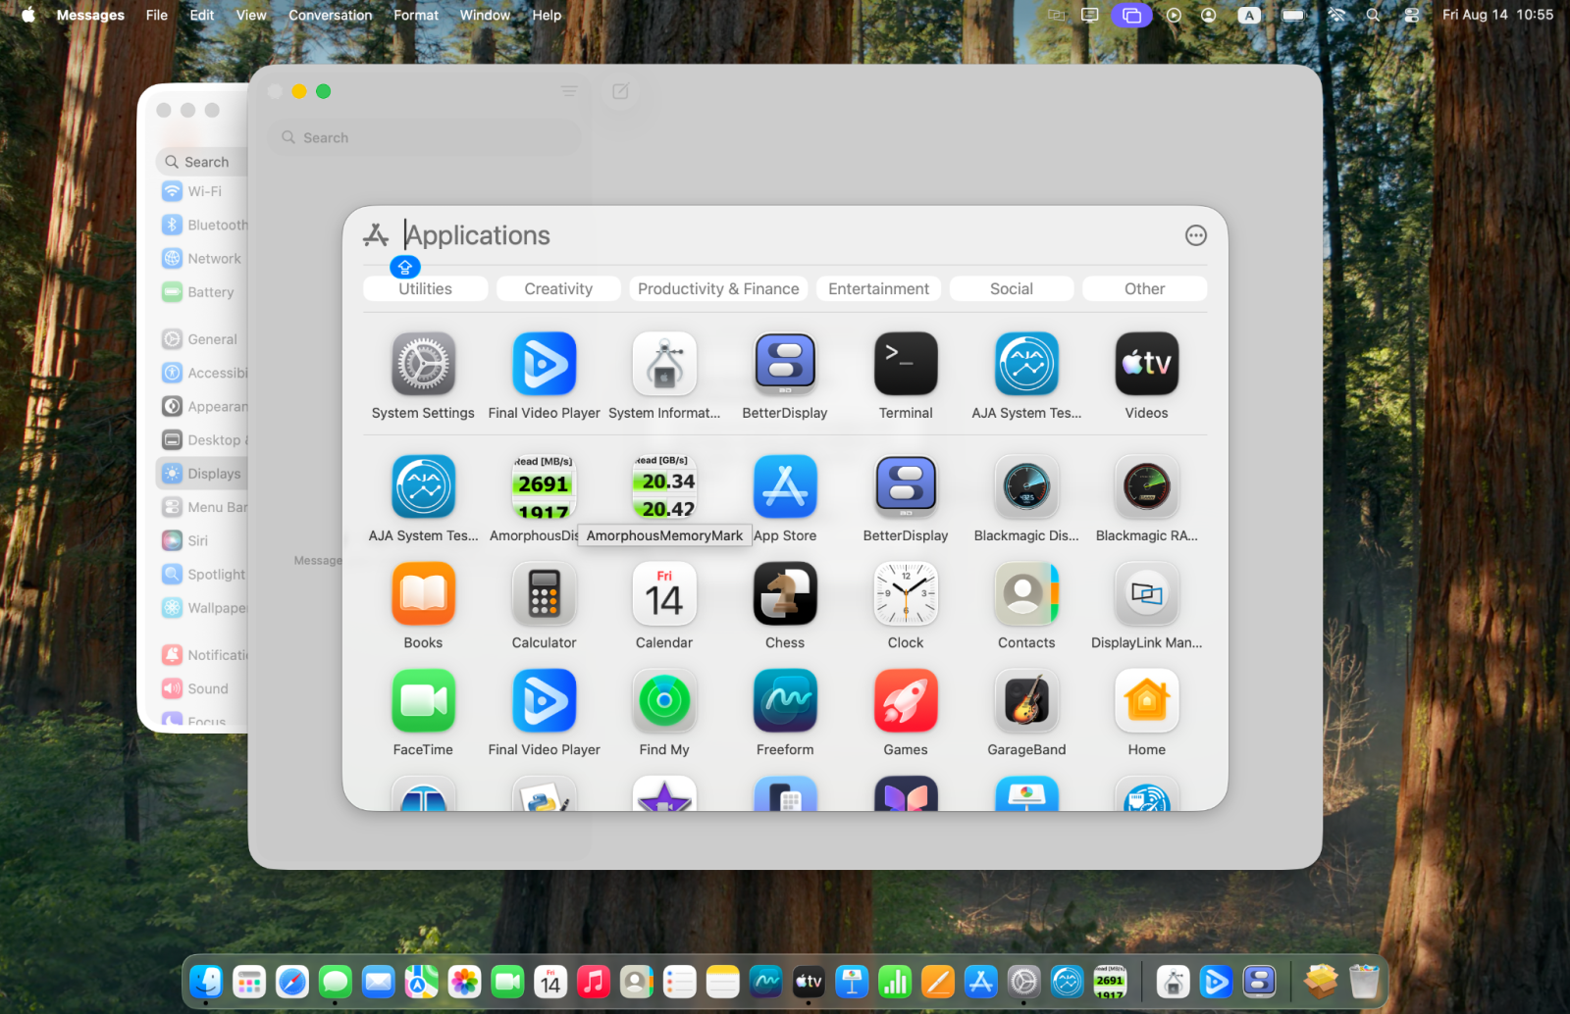Open the Blackmagic RAW app
This screenshot has width=1570, height=1014.
click(x=1146, y=486)
